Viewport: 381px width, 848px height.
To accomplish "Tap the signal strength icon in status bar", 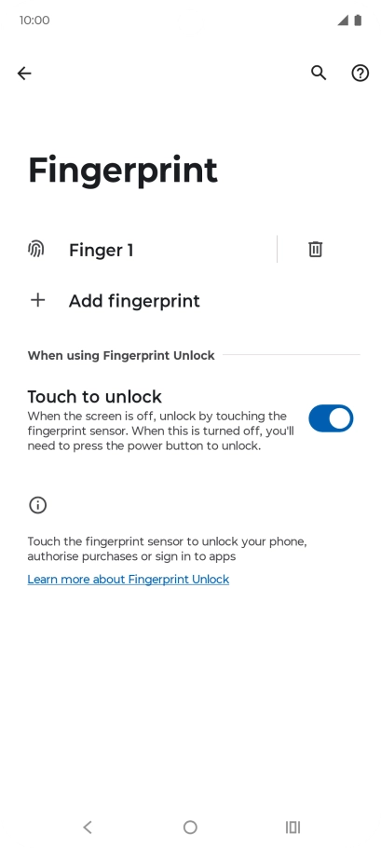I will 343,21.
